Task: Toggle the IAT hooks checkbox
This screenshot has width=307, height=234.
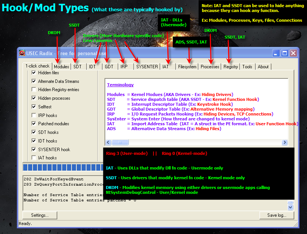Action: click(x=34, y=158)
